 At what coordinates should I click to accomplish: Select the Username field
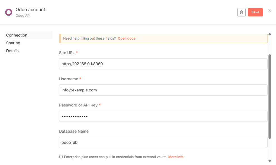[x=163, y=90]
